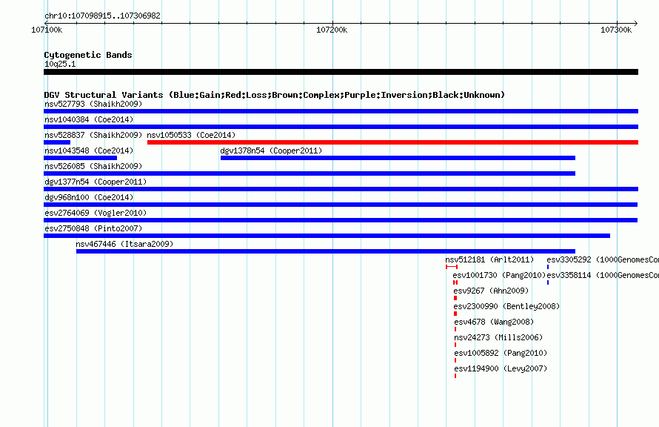Open the dgv1378n54 (Cooper2011) label
Screen dimensions: 659x427
(x=271, y=150)
